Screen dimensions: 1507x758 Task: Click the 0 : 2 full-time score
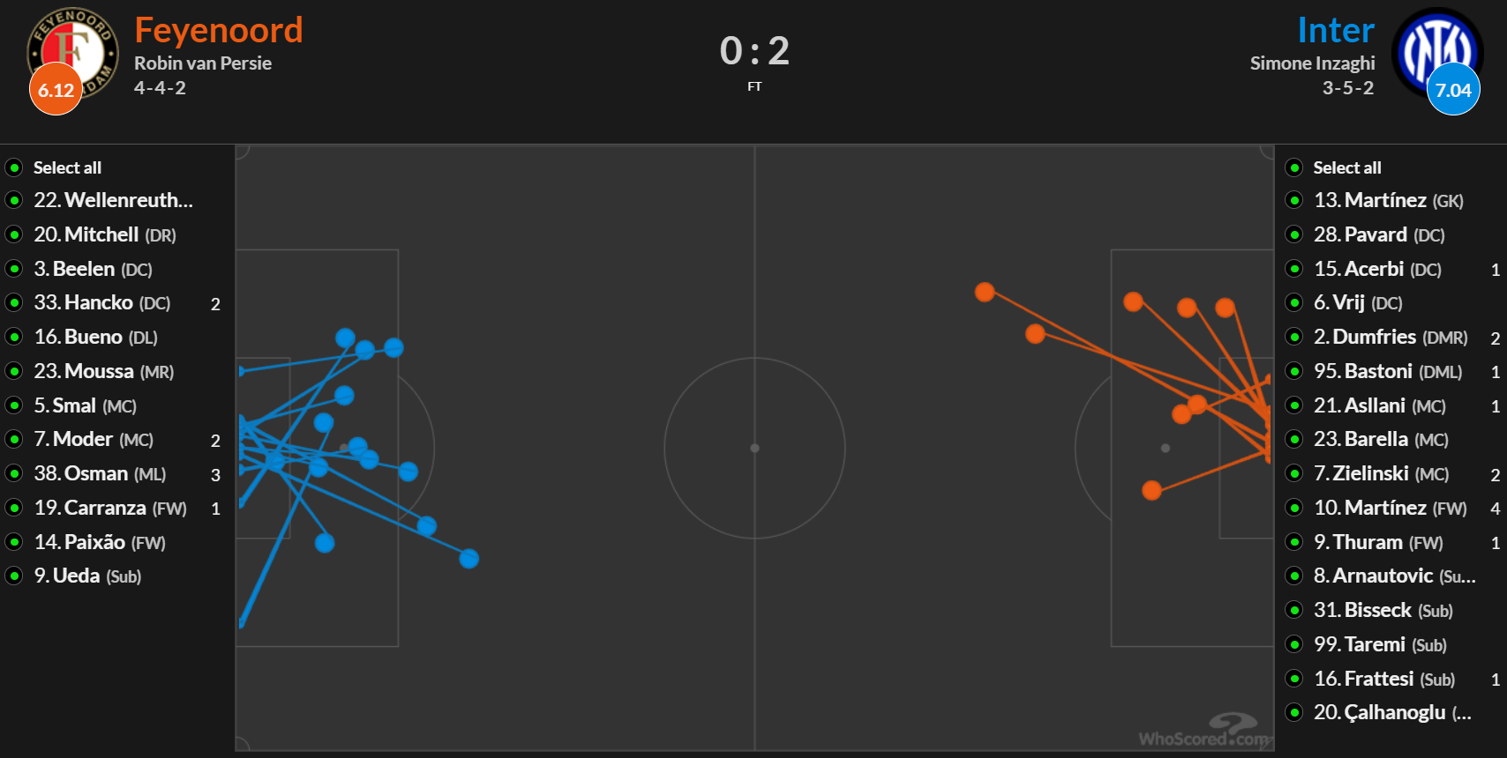(x=754, y=51)
